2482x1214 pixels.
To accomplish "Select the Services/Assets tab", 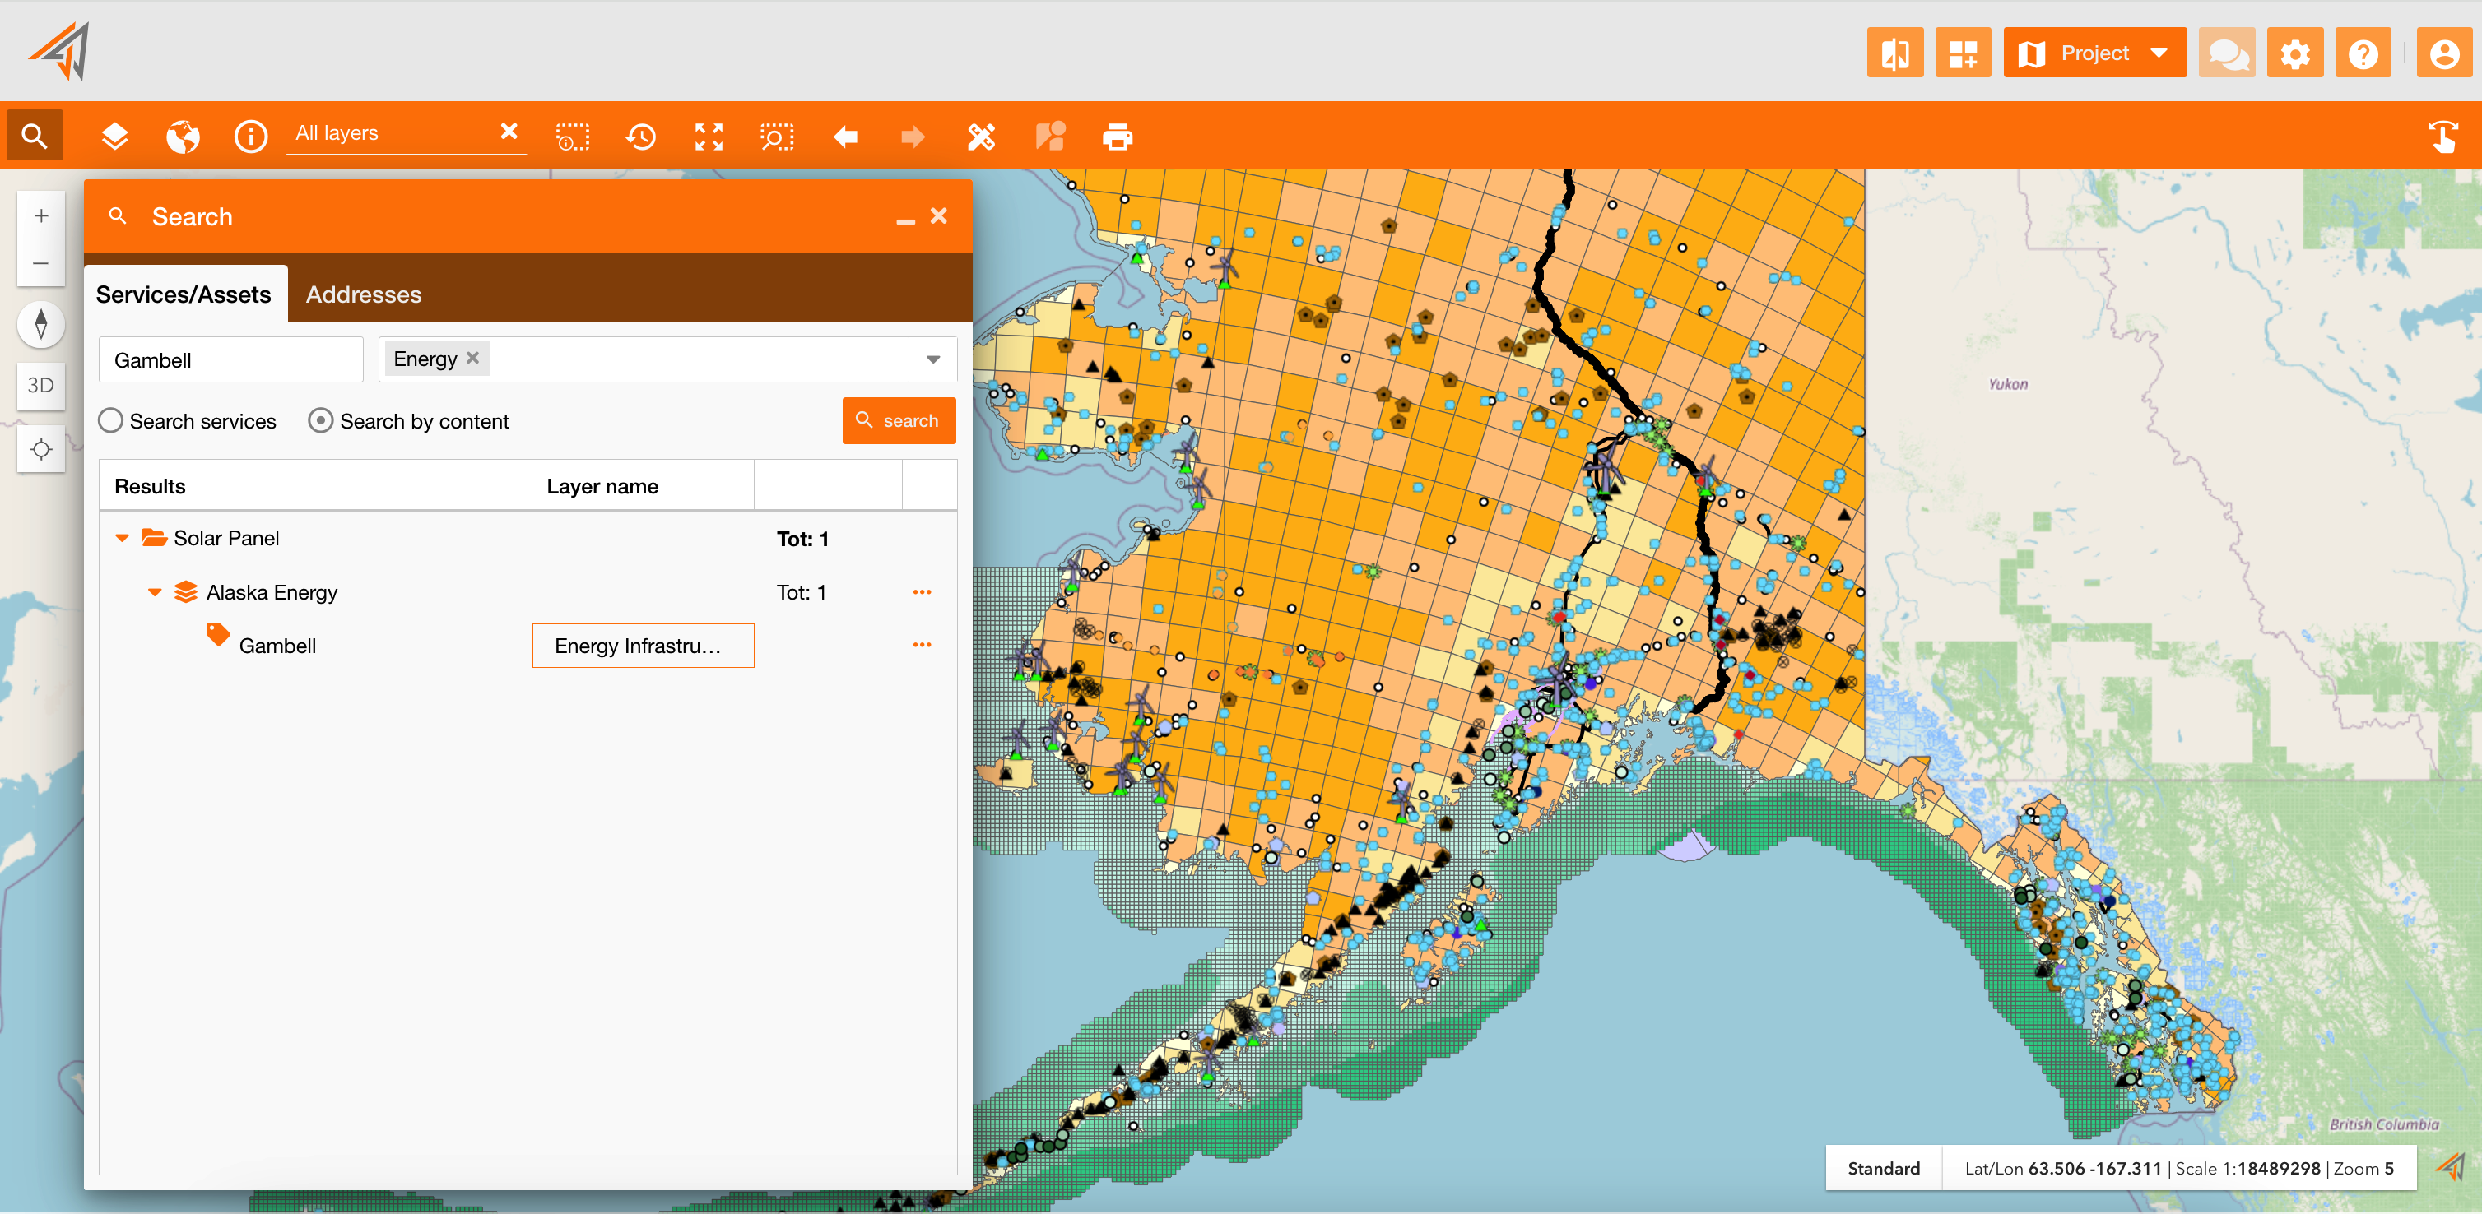I will tap(184, 294).
